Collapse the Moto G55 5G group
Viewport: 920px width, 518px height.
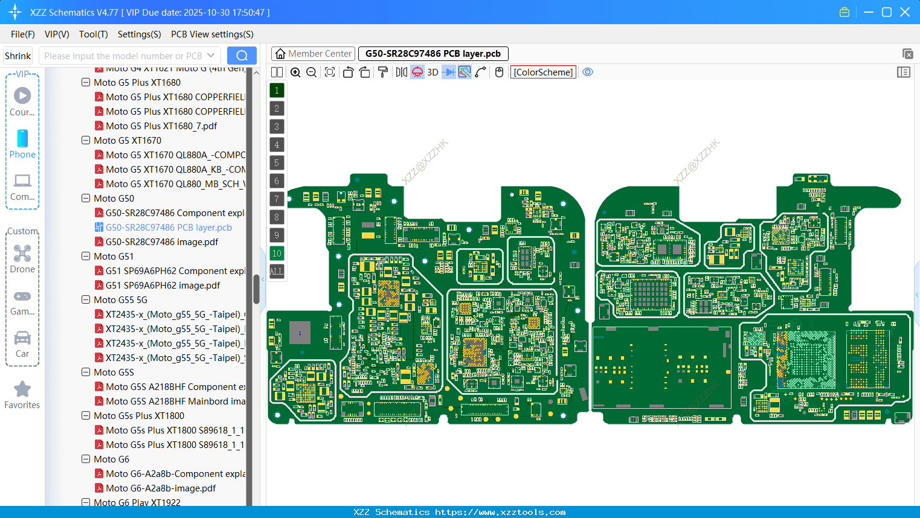(86, 299)
